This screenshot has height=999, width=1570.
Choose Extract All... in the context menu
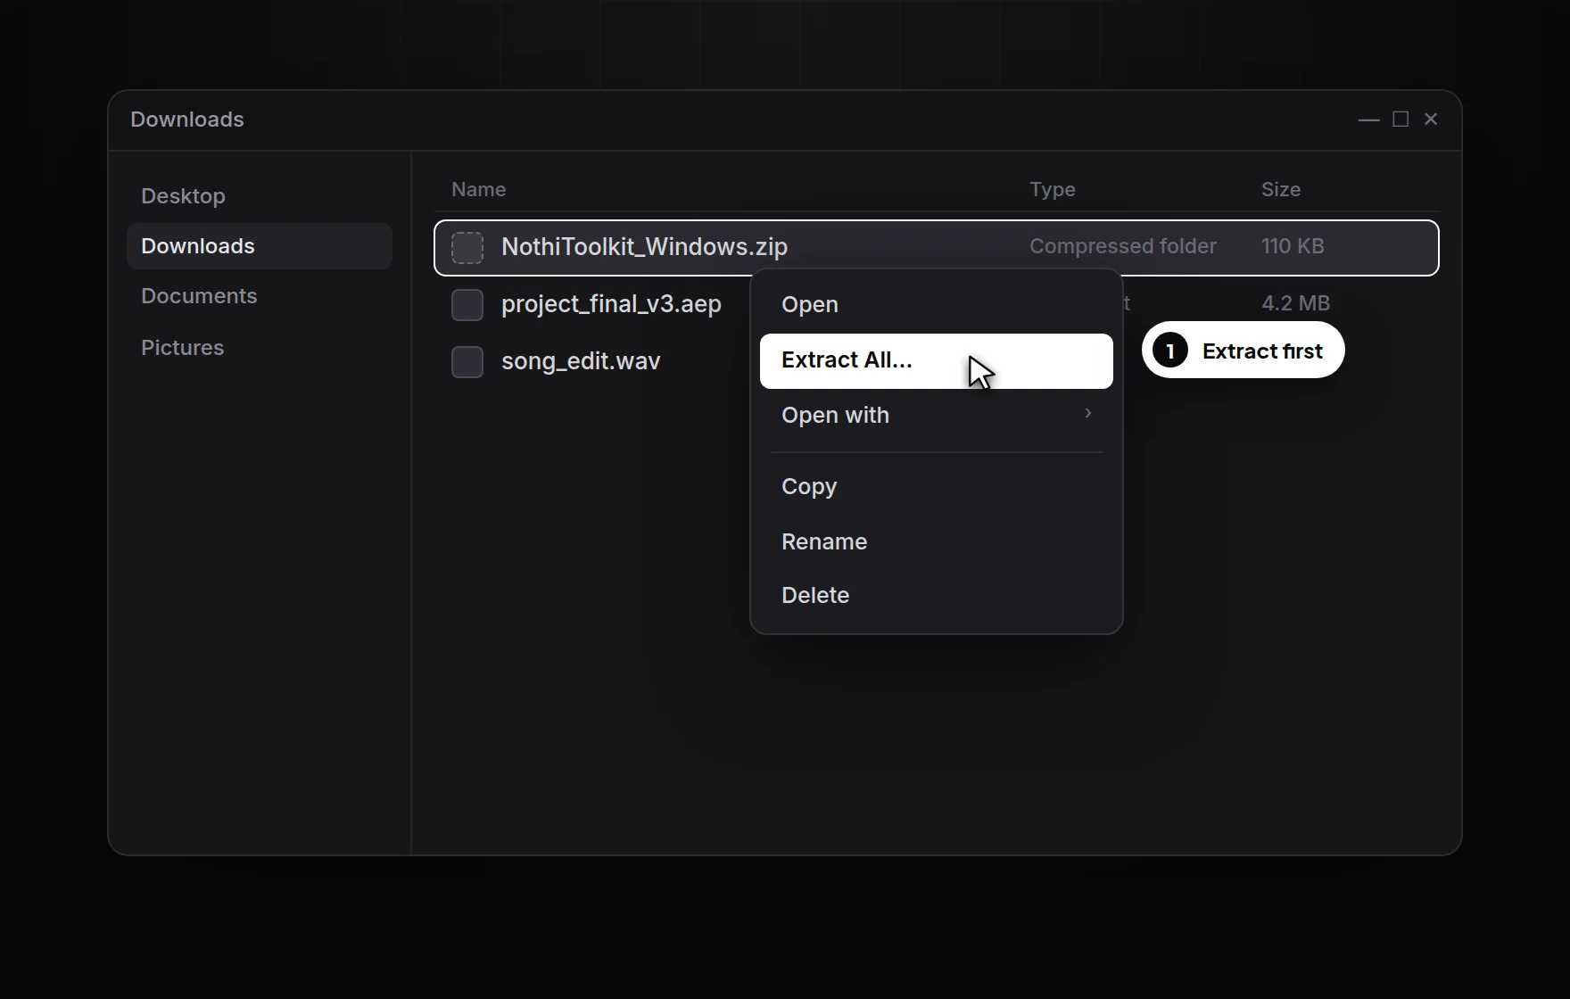coord(937,360)
